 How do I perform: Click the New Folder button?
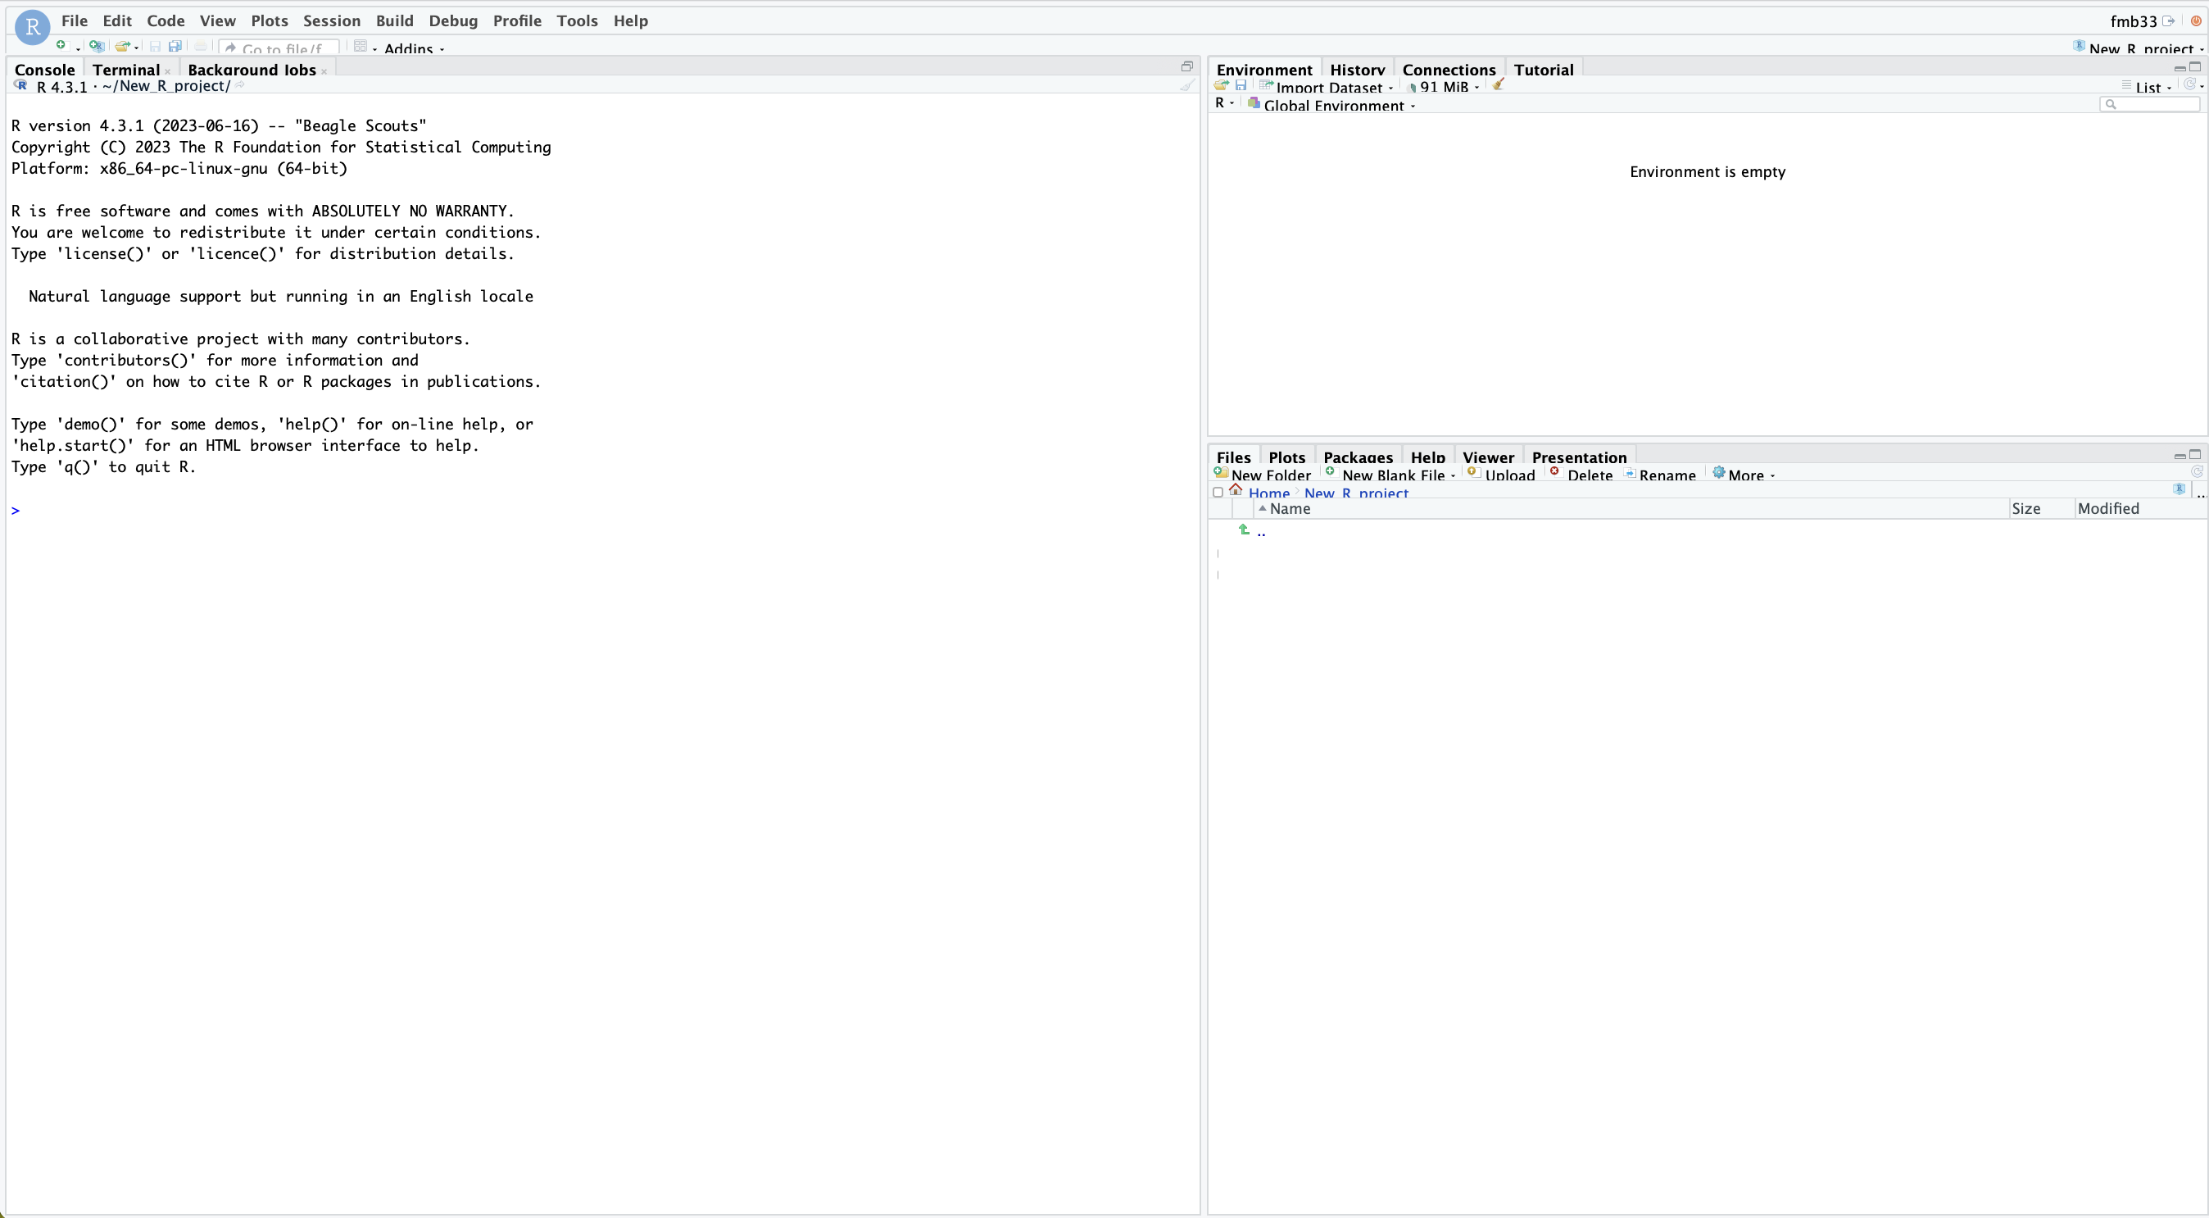click(x=1264, y=475)
